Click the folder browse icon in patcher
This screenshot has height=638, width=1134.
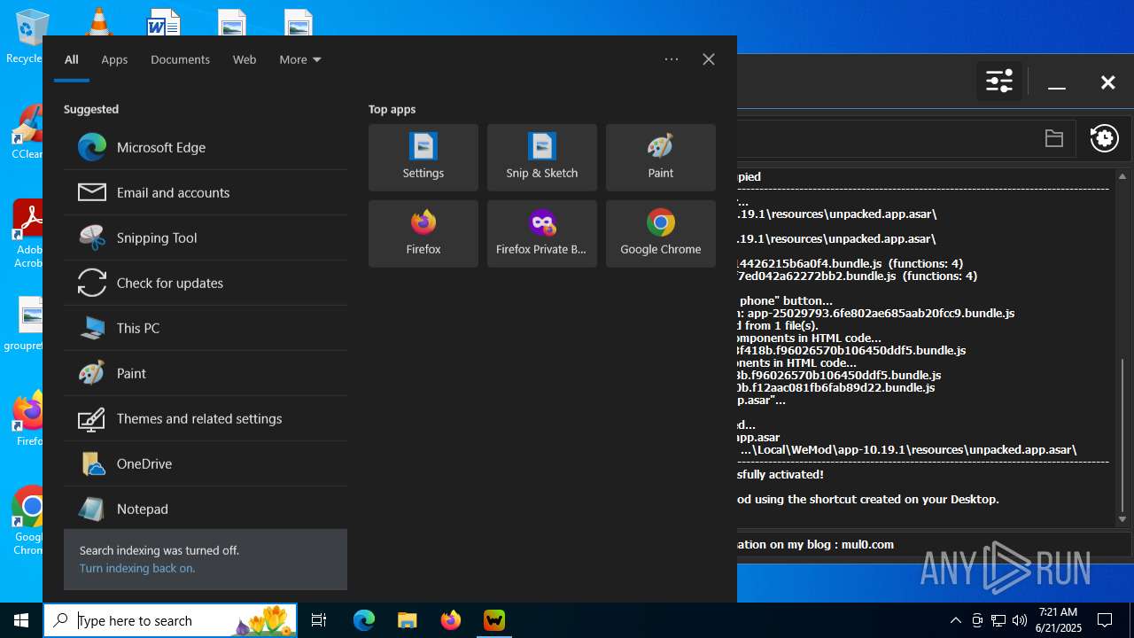(x=1053, y=138)
